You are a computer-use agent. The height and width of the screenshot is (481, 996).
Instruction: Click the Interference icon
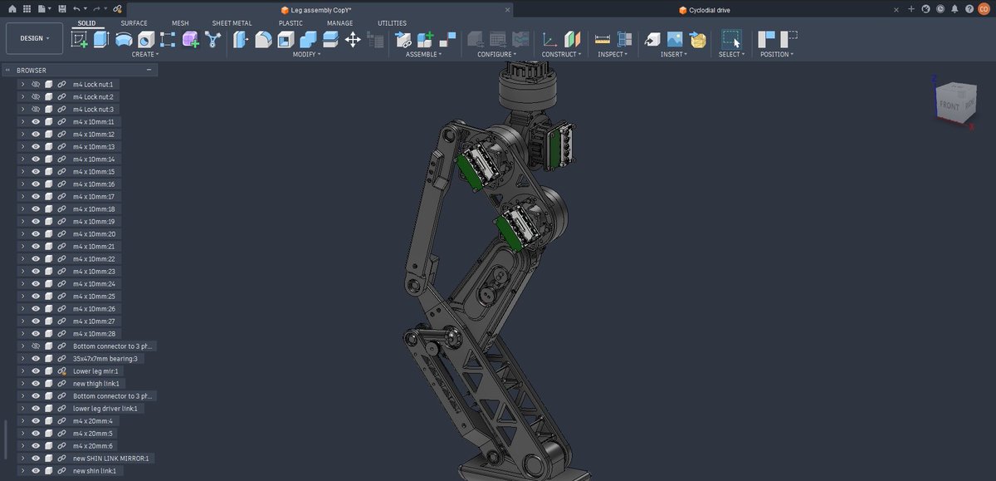click(625, 39)
